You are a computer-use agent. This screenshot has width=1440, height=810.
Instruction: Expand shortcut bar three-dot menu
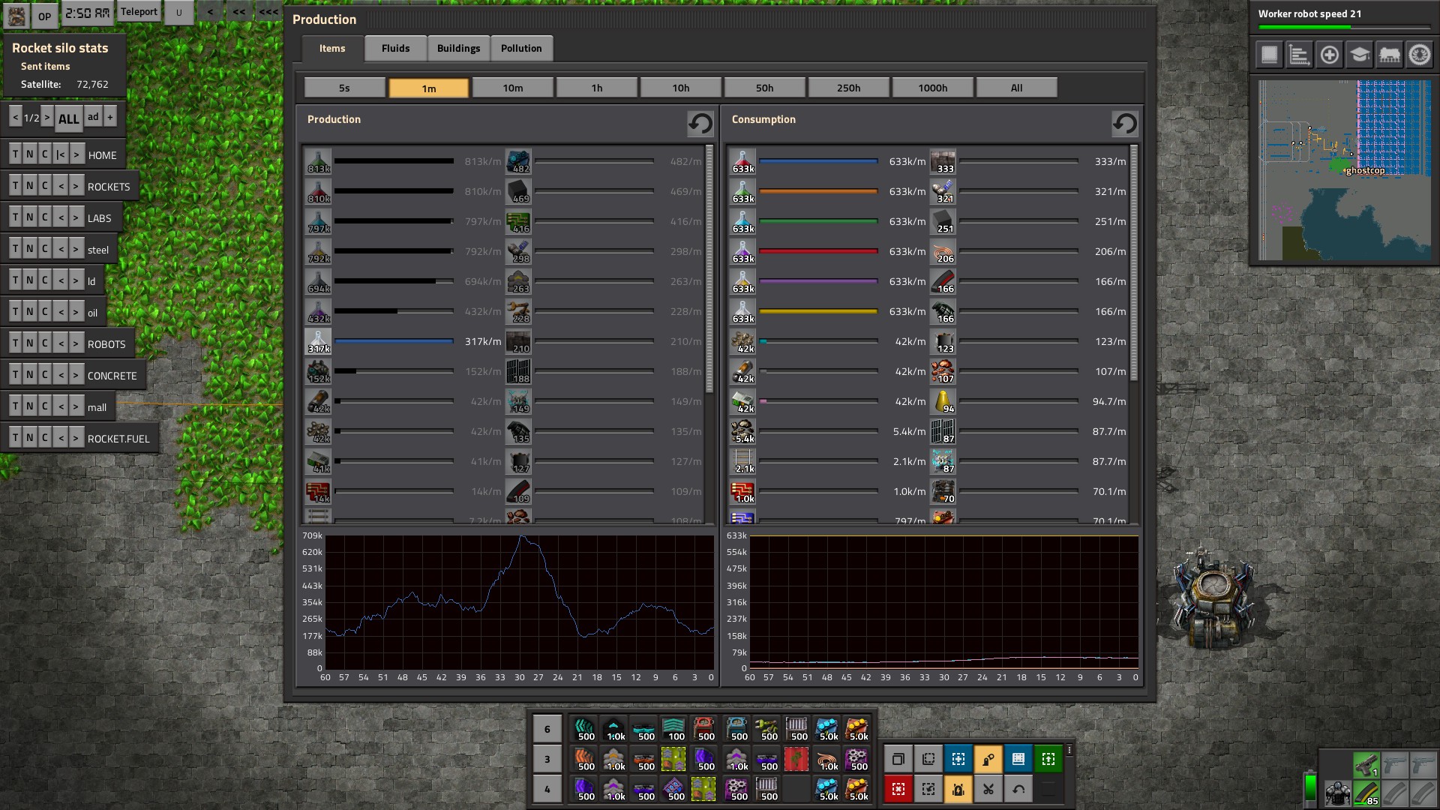[x=1069, y=750]
